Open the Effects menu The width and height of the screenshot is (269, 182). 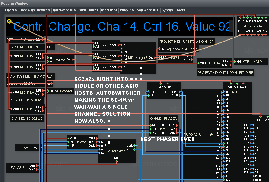point(11,10)
